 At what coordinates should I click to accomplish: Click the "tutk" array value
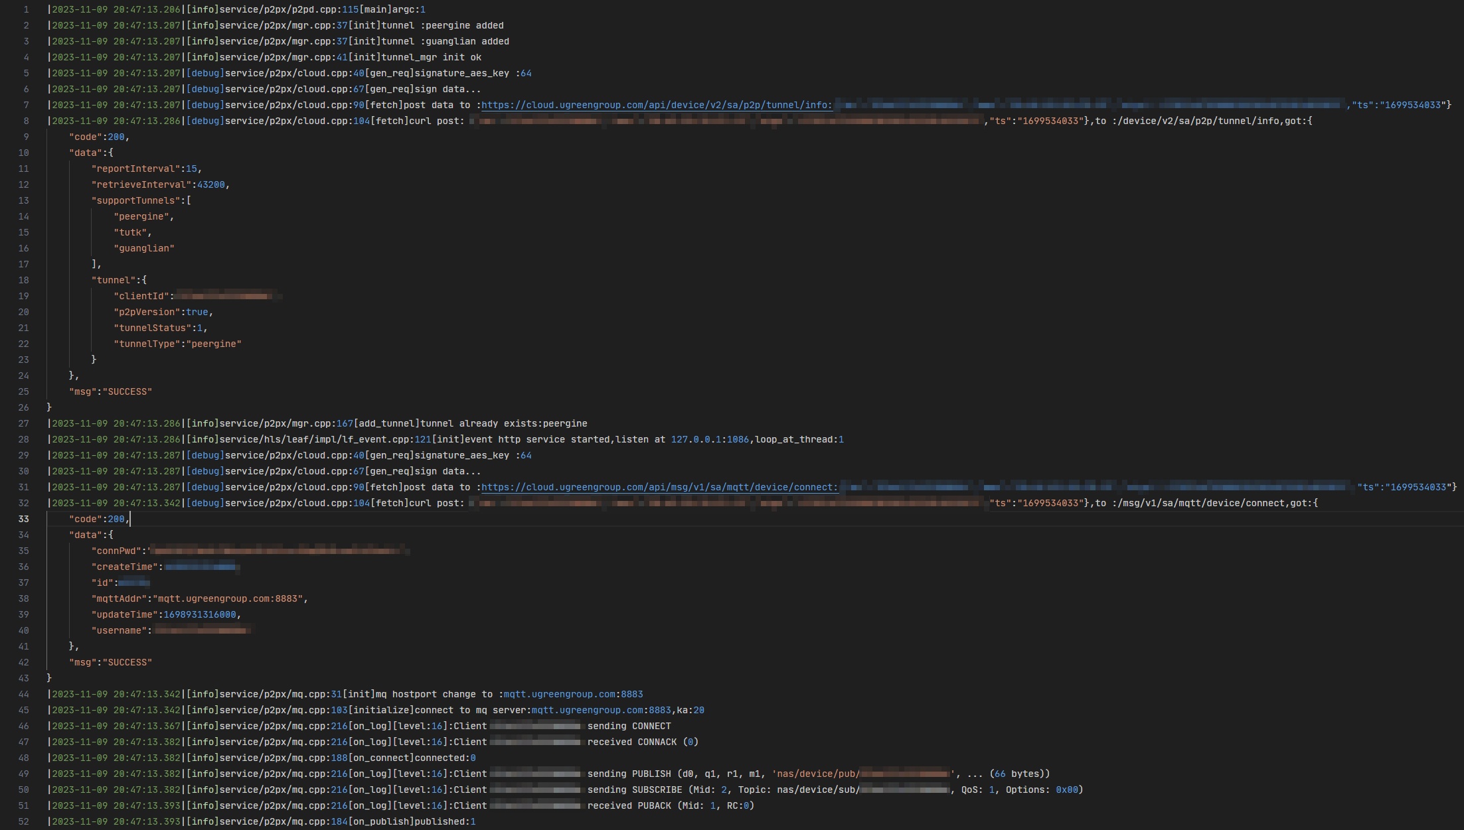(x=130, y=232)
